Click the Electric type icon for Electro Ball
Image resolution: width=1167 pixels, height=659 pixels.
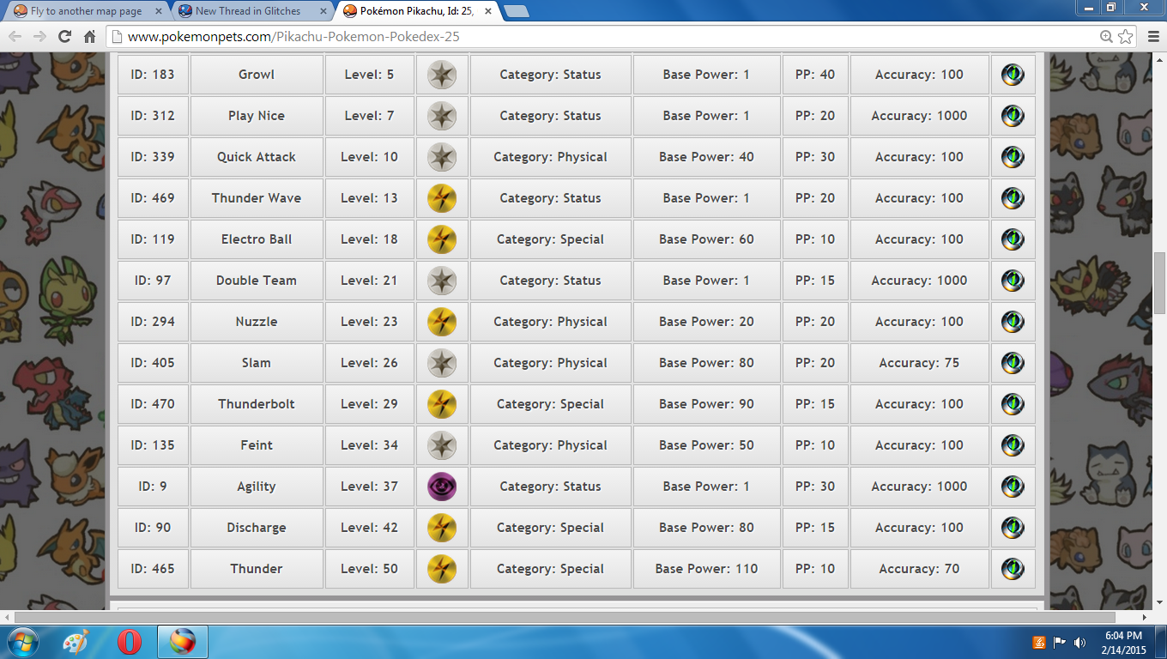click(442, 239)
